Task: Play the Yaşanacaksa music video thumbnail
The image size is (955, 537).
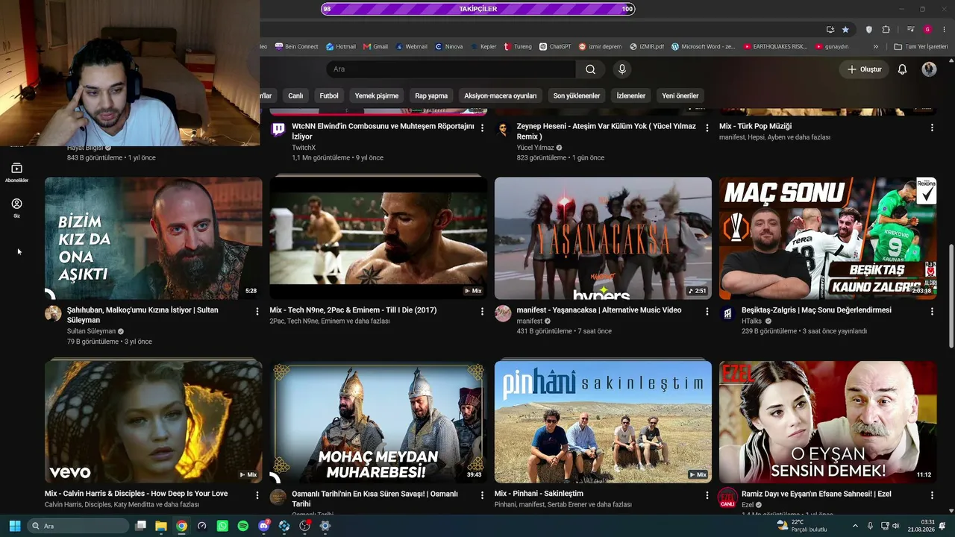Action: [x=603, y=238]
